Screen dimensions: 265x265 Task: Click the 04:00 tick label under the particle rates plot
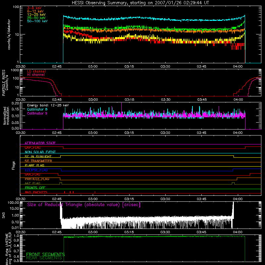238,100
